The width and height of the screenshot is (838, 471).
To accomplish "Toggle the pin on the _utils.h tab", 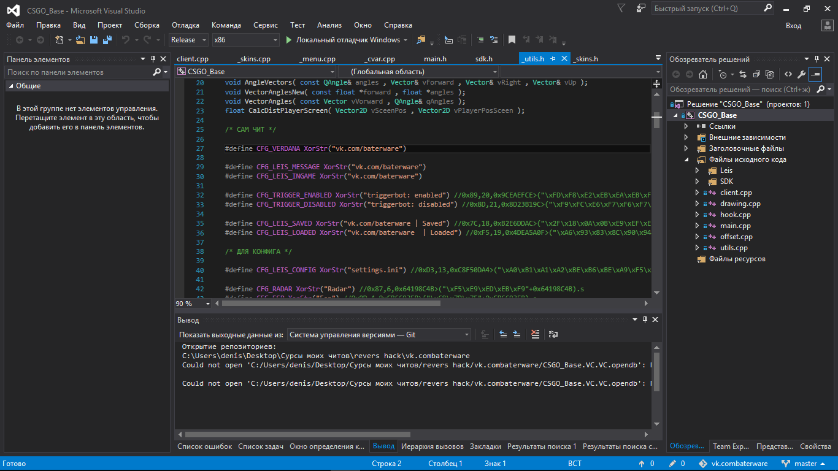I will click(553, 59).
